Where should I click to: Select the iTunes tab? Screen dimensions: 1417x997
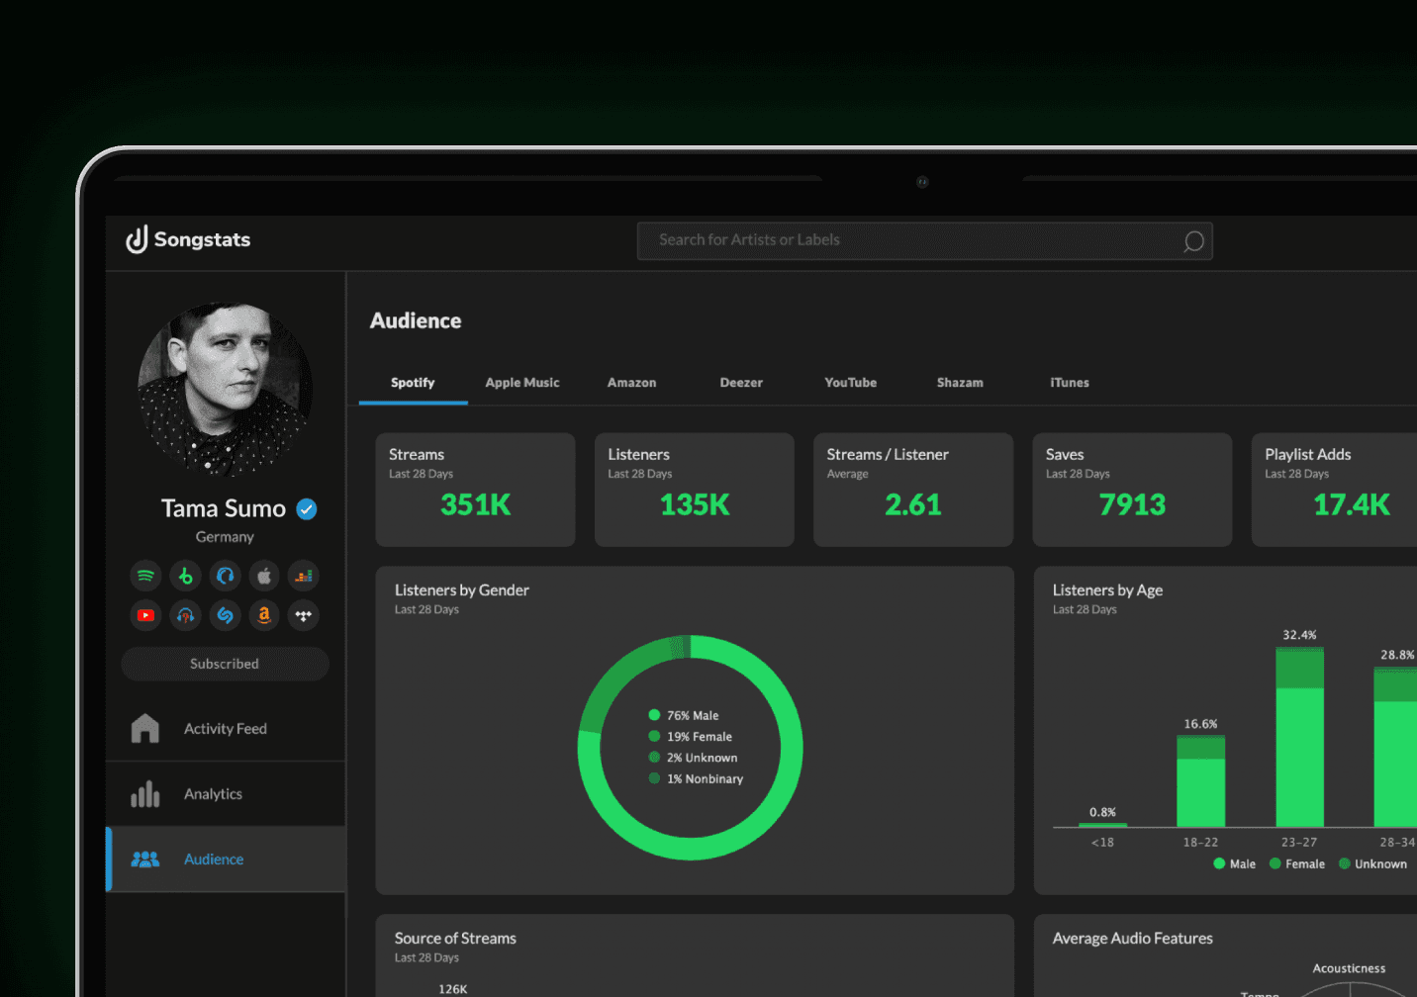click(x=1070, y=383)
